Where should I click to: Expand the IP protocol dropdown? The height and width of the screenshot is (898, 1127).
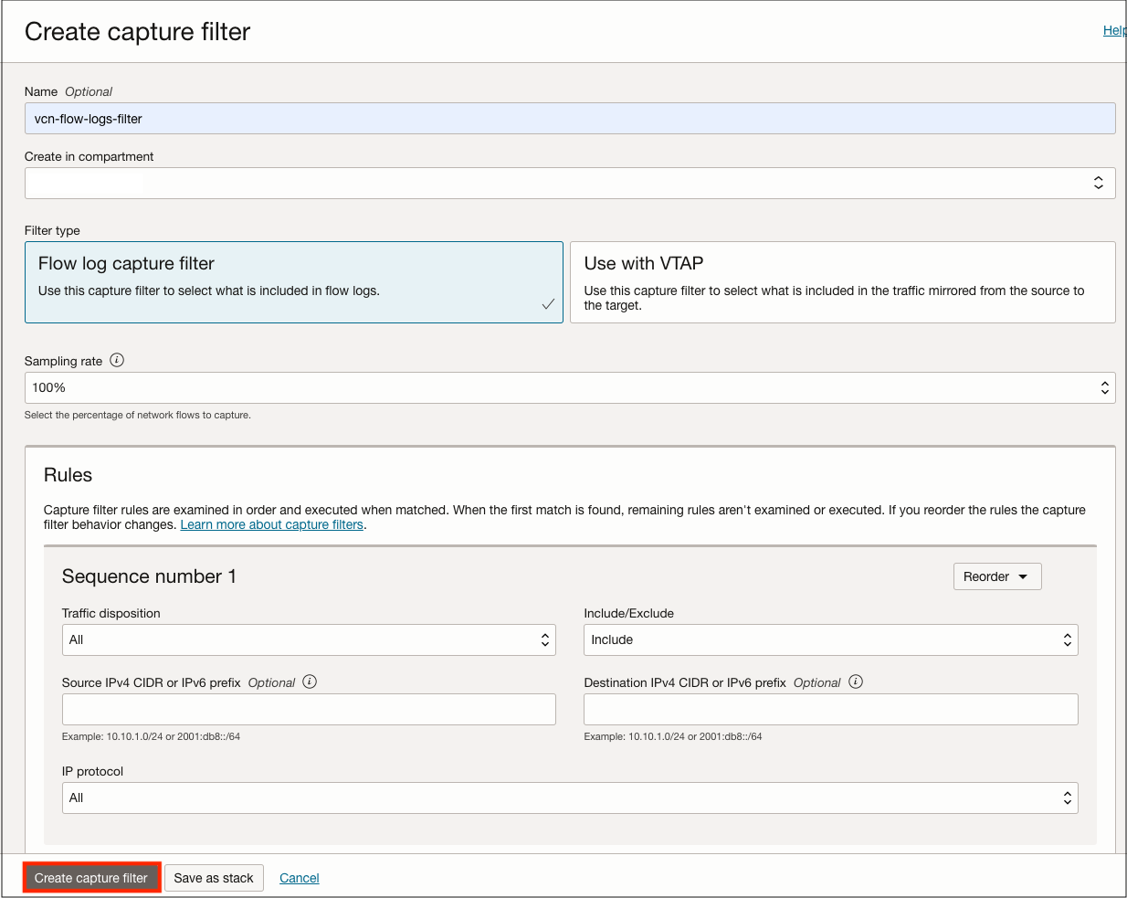click(569, 798)
